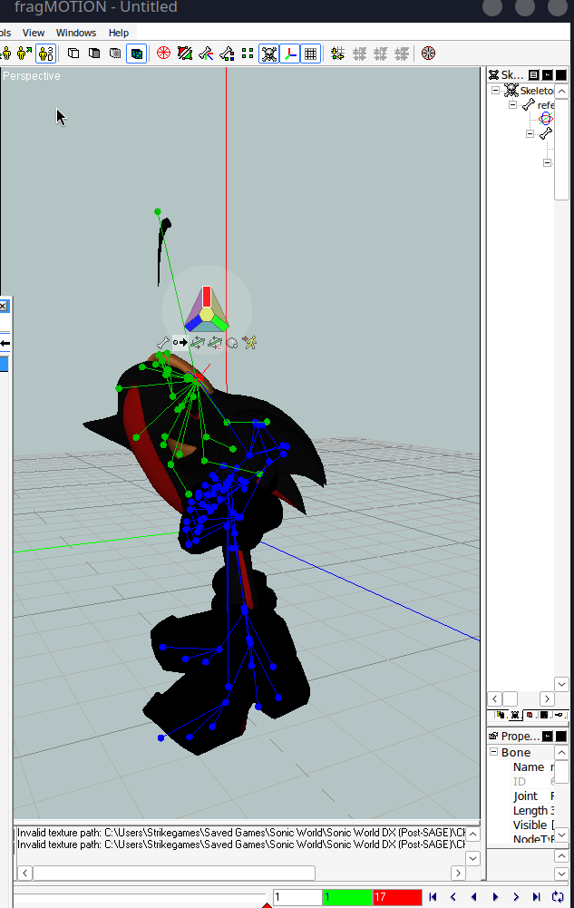Toggle the colored axes display button
Screen dimensions: 574x908
[290, 54]
